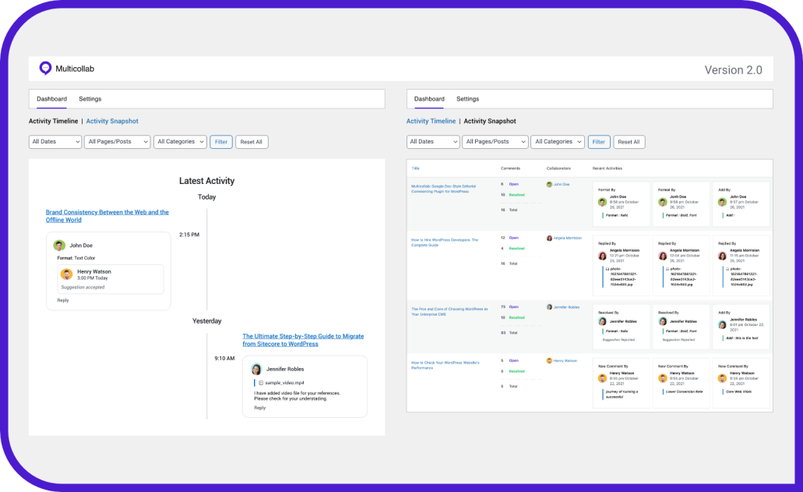Screen dimensions: 803x492
Task: Click John Doe's avatar in the Collaborators column
Action: pos(549,185)
